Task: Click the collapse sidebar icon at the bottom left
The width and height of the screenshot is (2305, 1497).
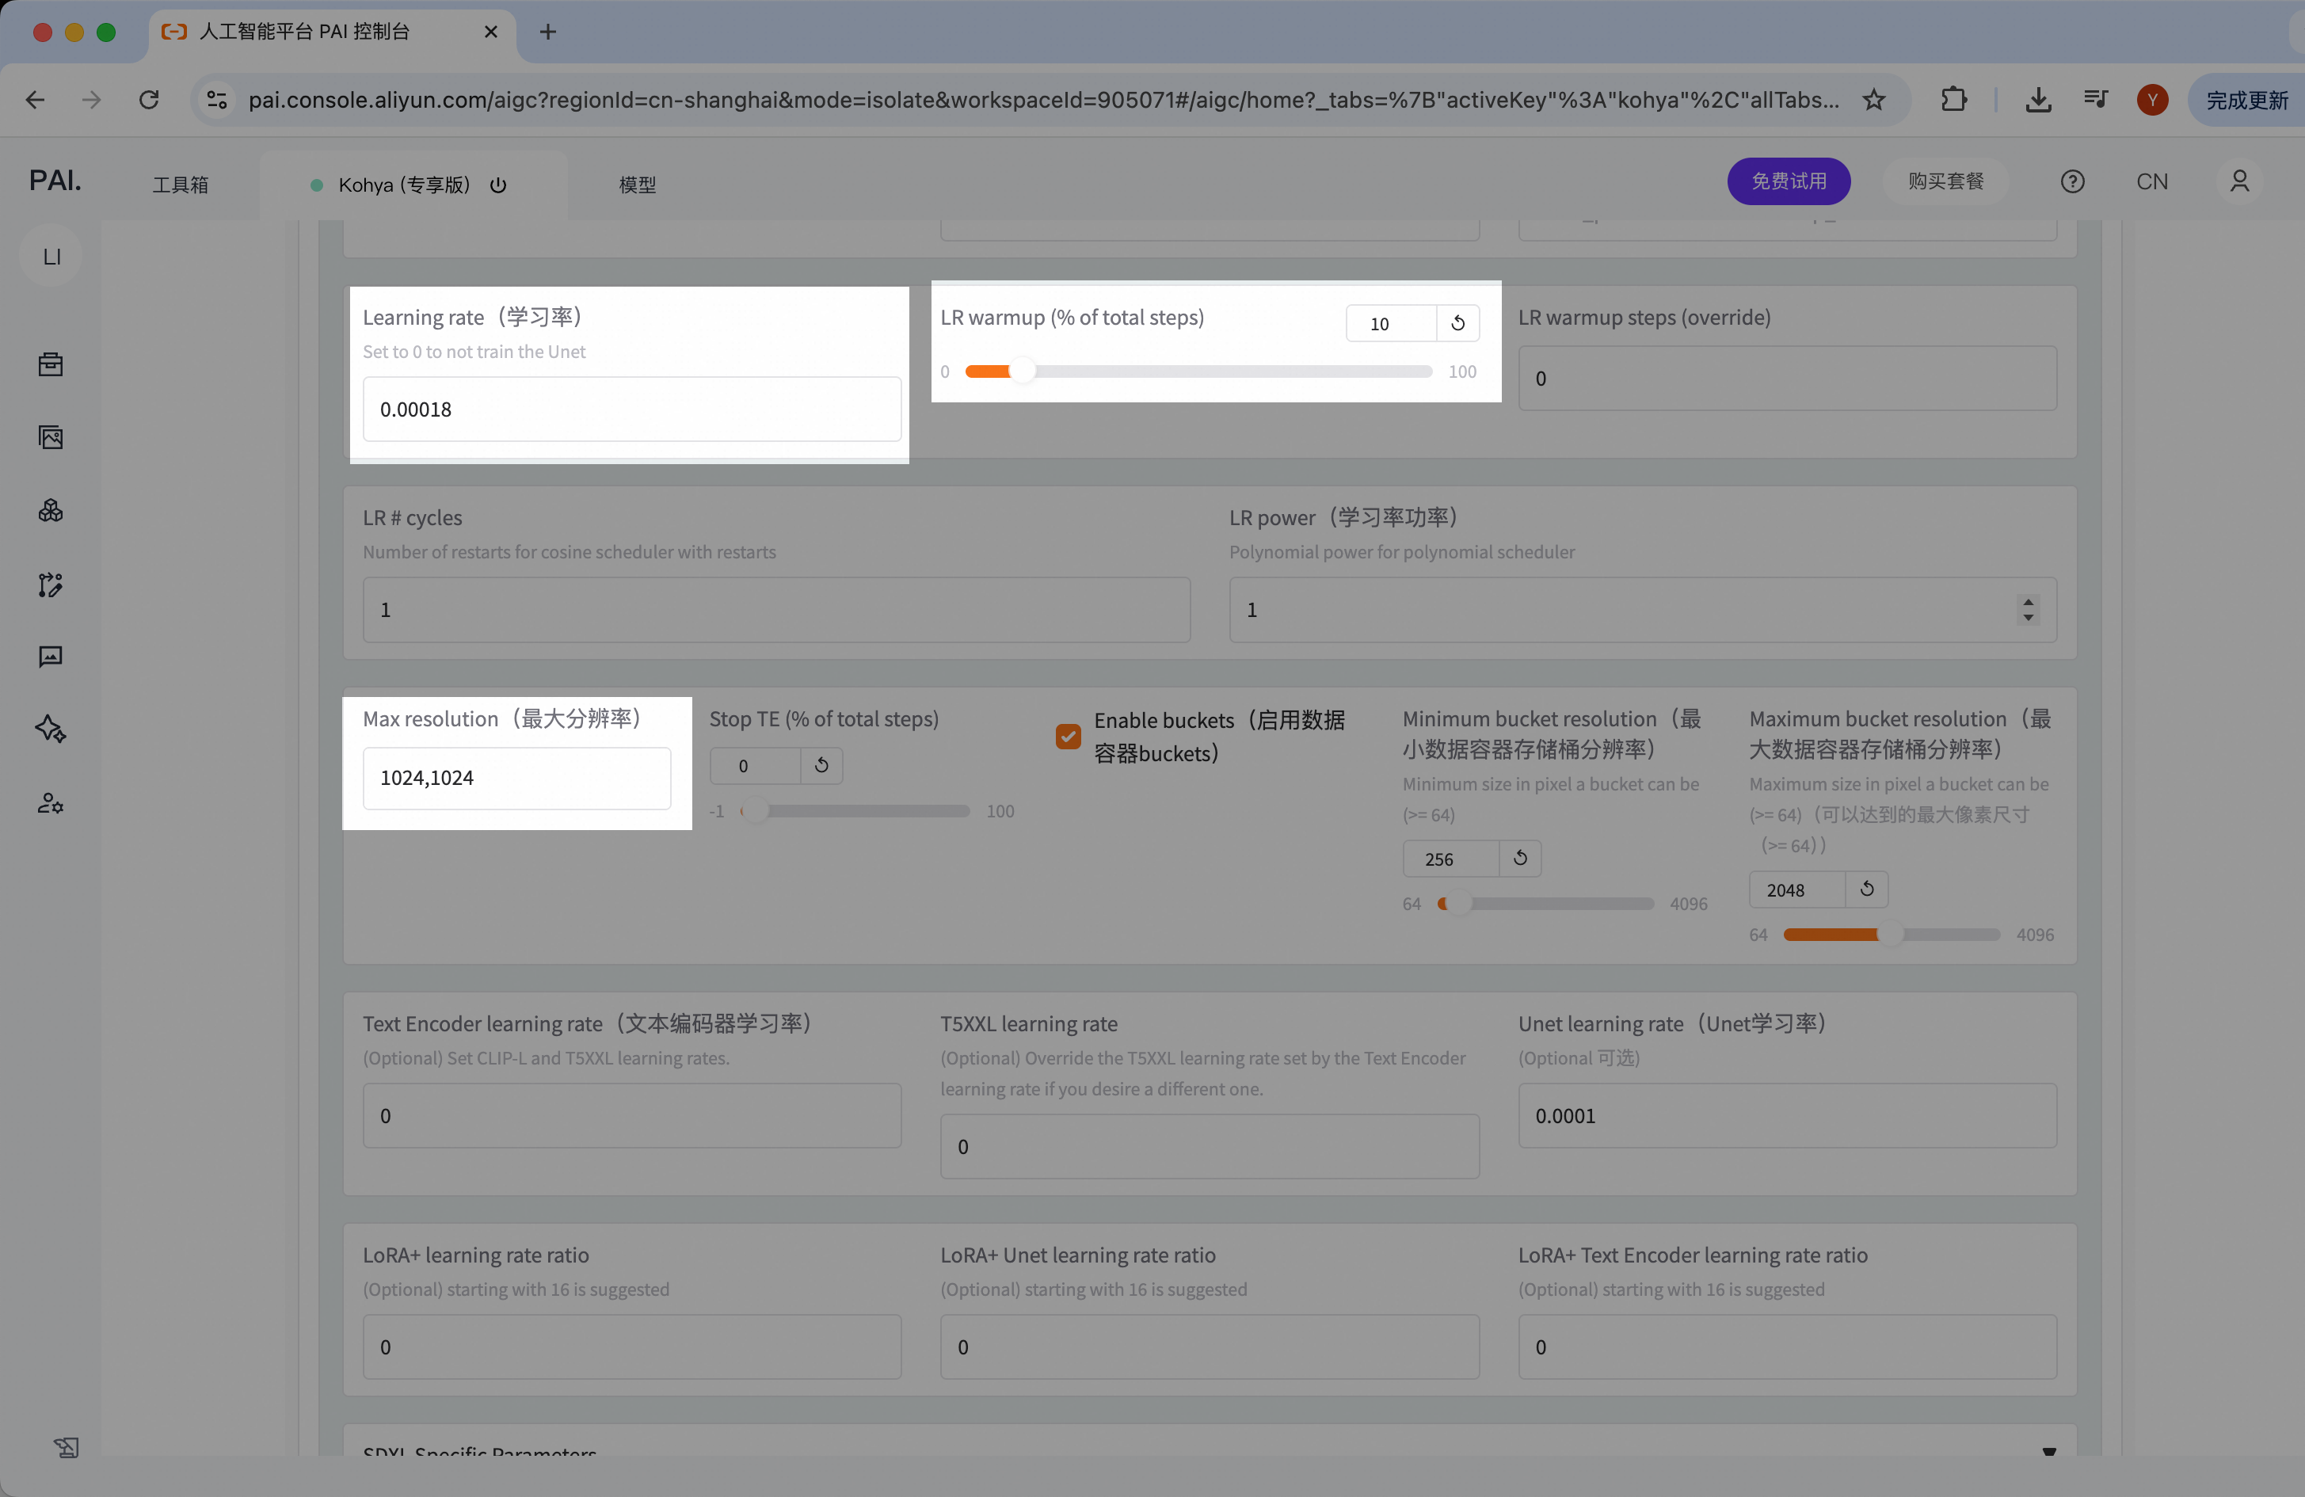Action: click(x=66, y=1446)
